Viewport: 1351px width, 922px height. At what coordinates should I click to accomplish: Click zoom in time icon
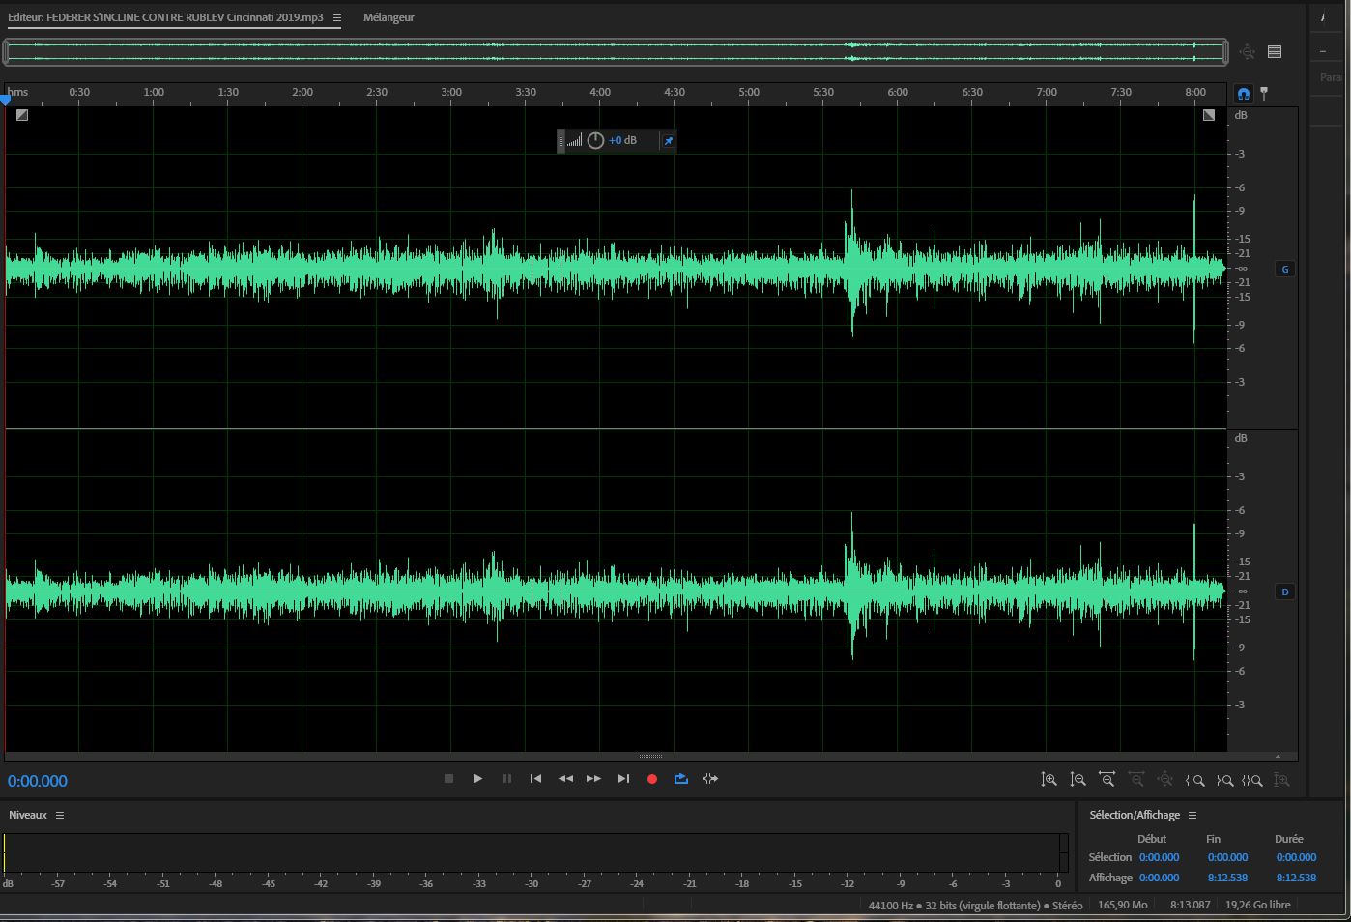1107,780
